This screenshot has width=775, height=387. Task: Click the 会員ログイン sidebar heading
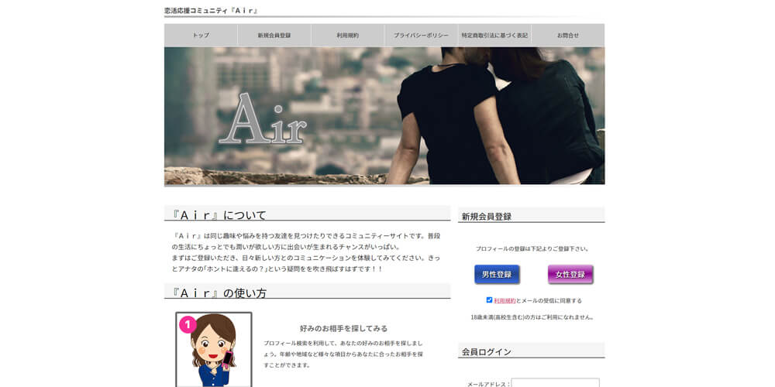(487, 351)
